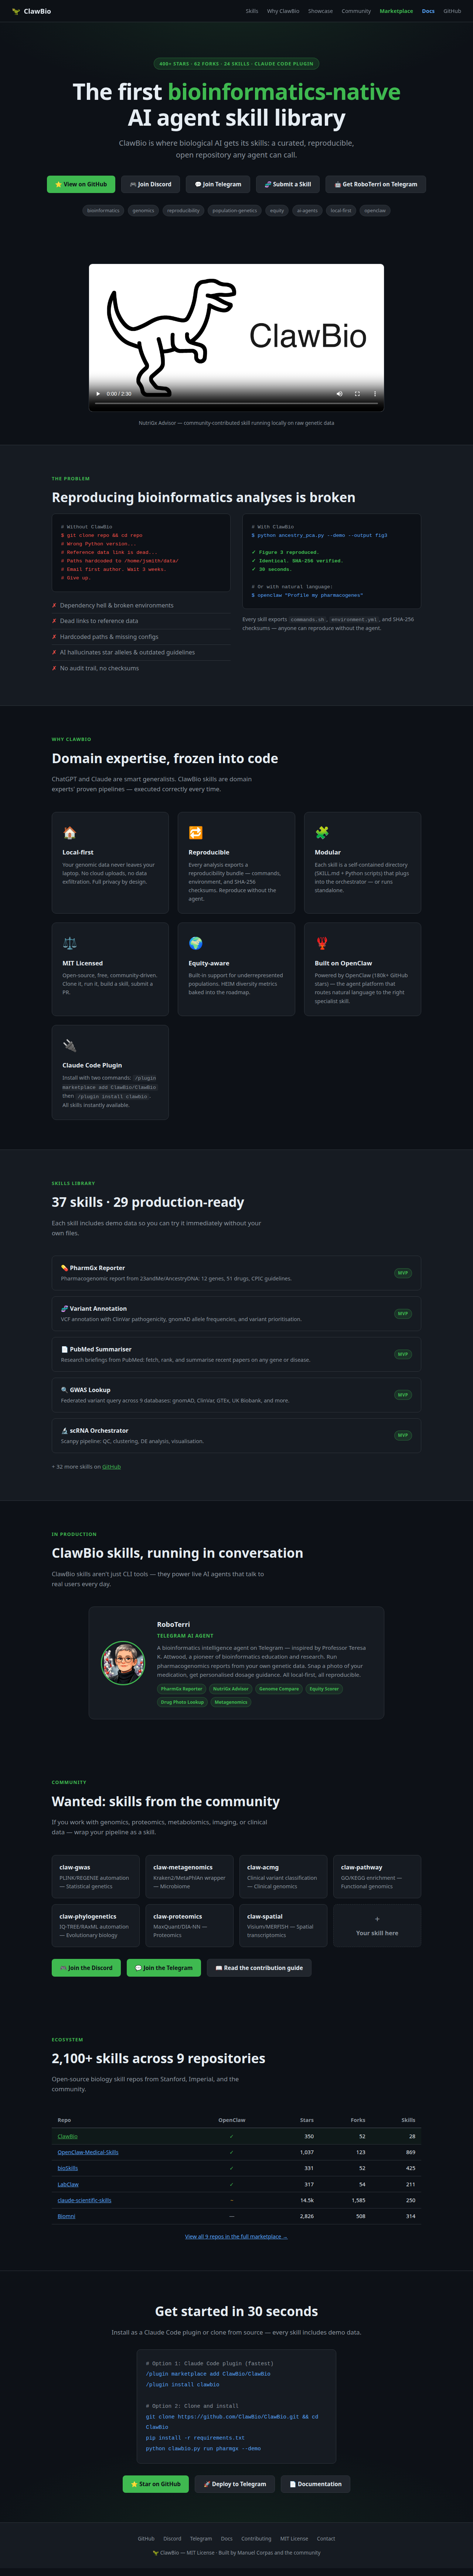Open the OpenClaw-Medical-Skills repo link
Image resolution: width=473 pixels, height=2576 pixels.
point(88,2152)
